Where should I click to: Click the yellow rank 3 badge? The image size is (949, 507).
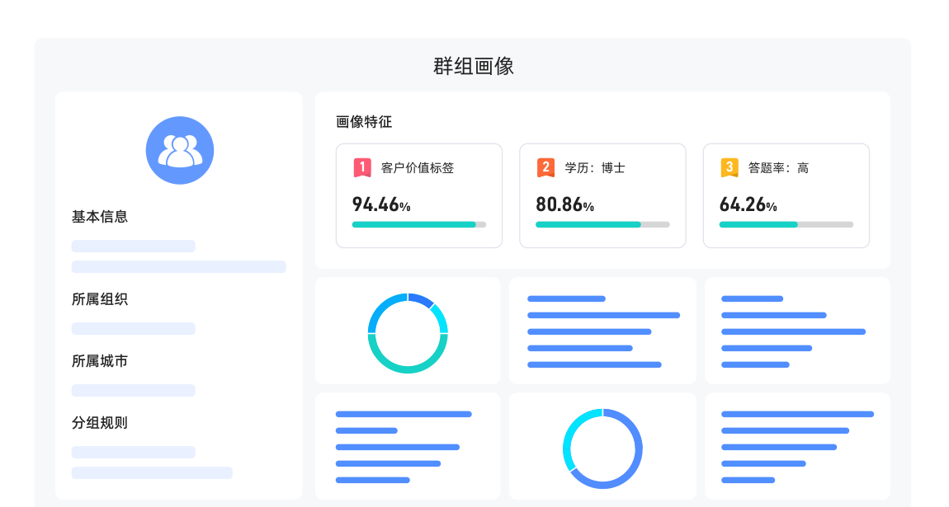point(729,167)
